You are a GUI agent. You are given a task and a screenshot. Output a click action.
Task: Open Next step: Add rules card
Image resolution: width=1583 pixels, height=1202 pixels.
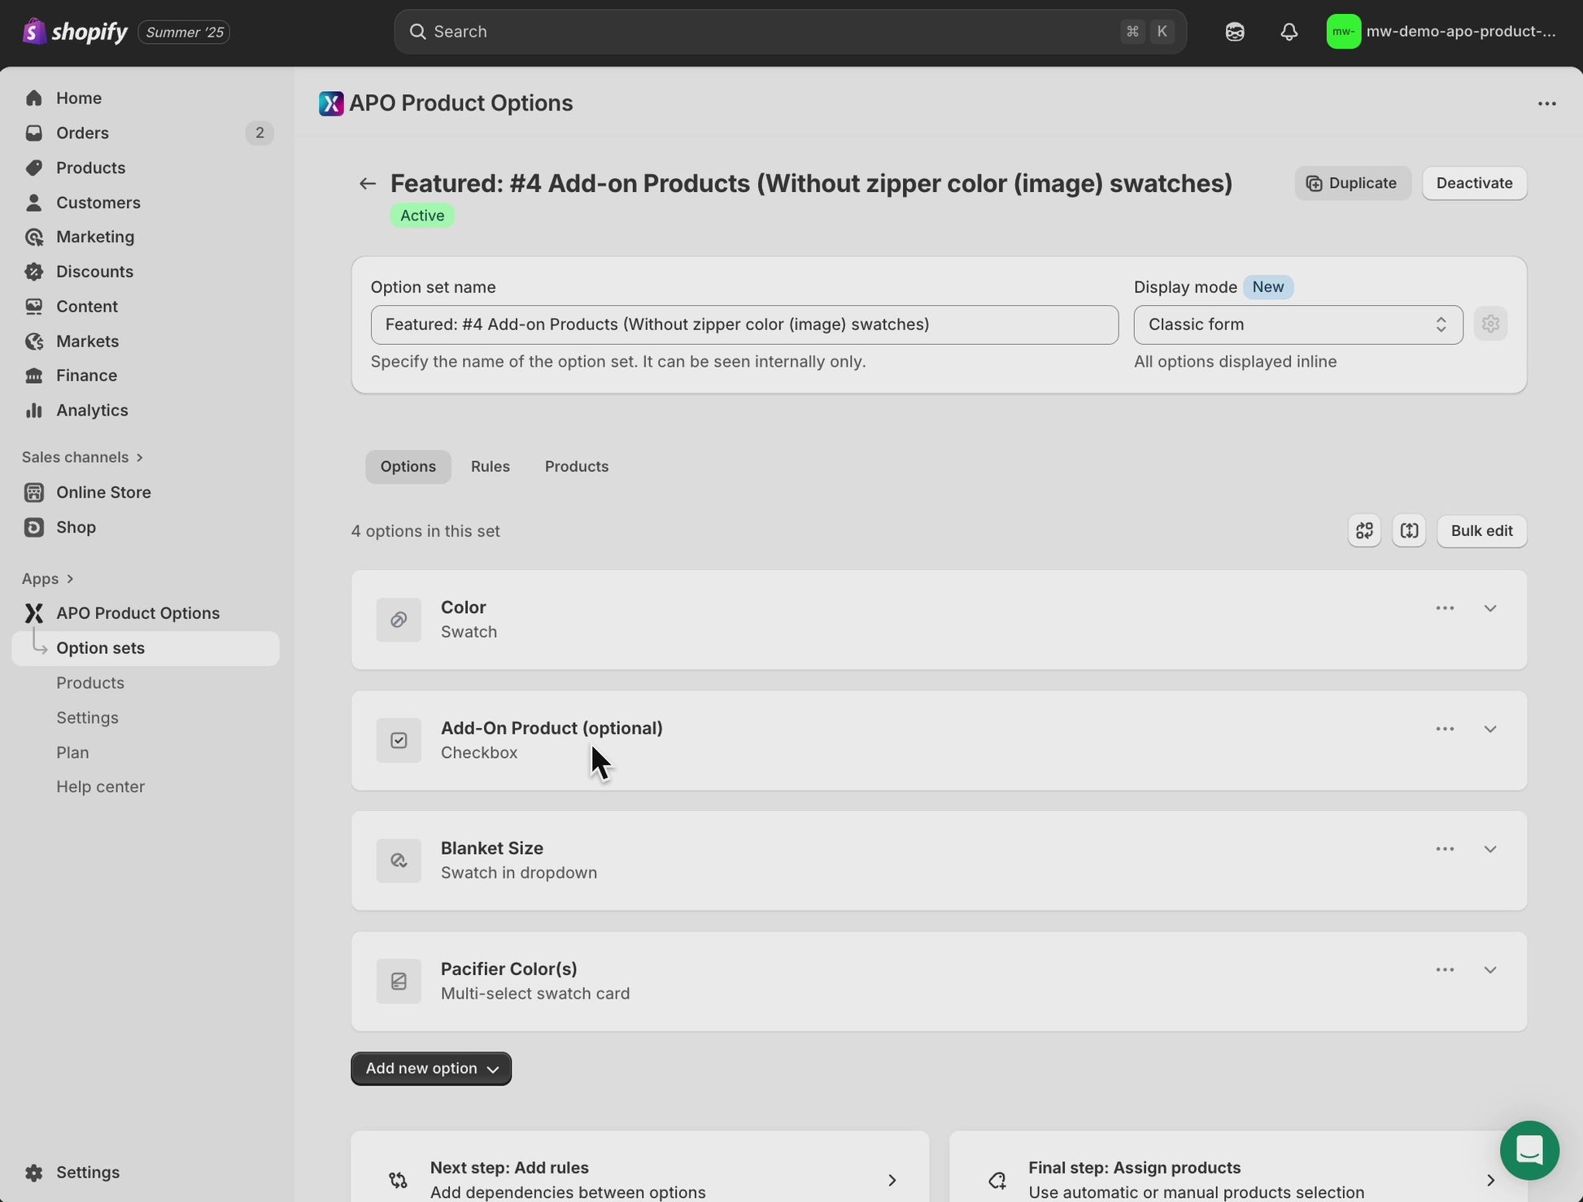pyautogui.click(x=639, y=1178)
